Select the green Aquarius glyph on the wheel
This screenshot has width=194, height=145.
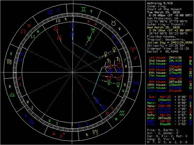(x=122, y=113)
